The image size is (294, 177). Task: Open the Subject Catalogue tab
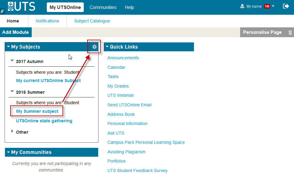click(92, 21)
